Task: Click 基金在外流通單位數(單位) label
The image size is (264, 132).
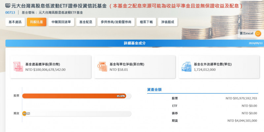Action: coord(213,64)
